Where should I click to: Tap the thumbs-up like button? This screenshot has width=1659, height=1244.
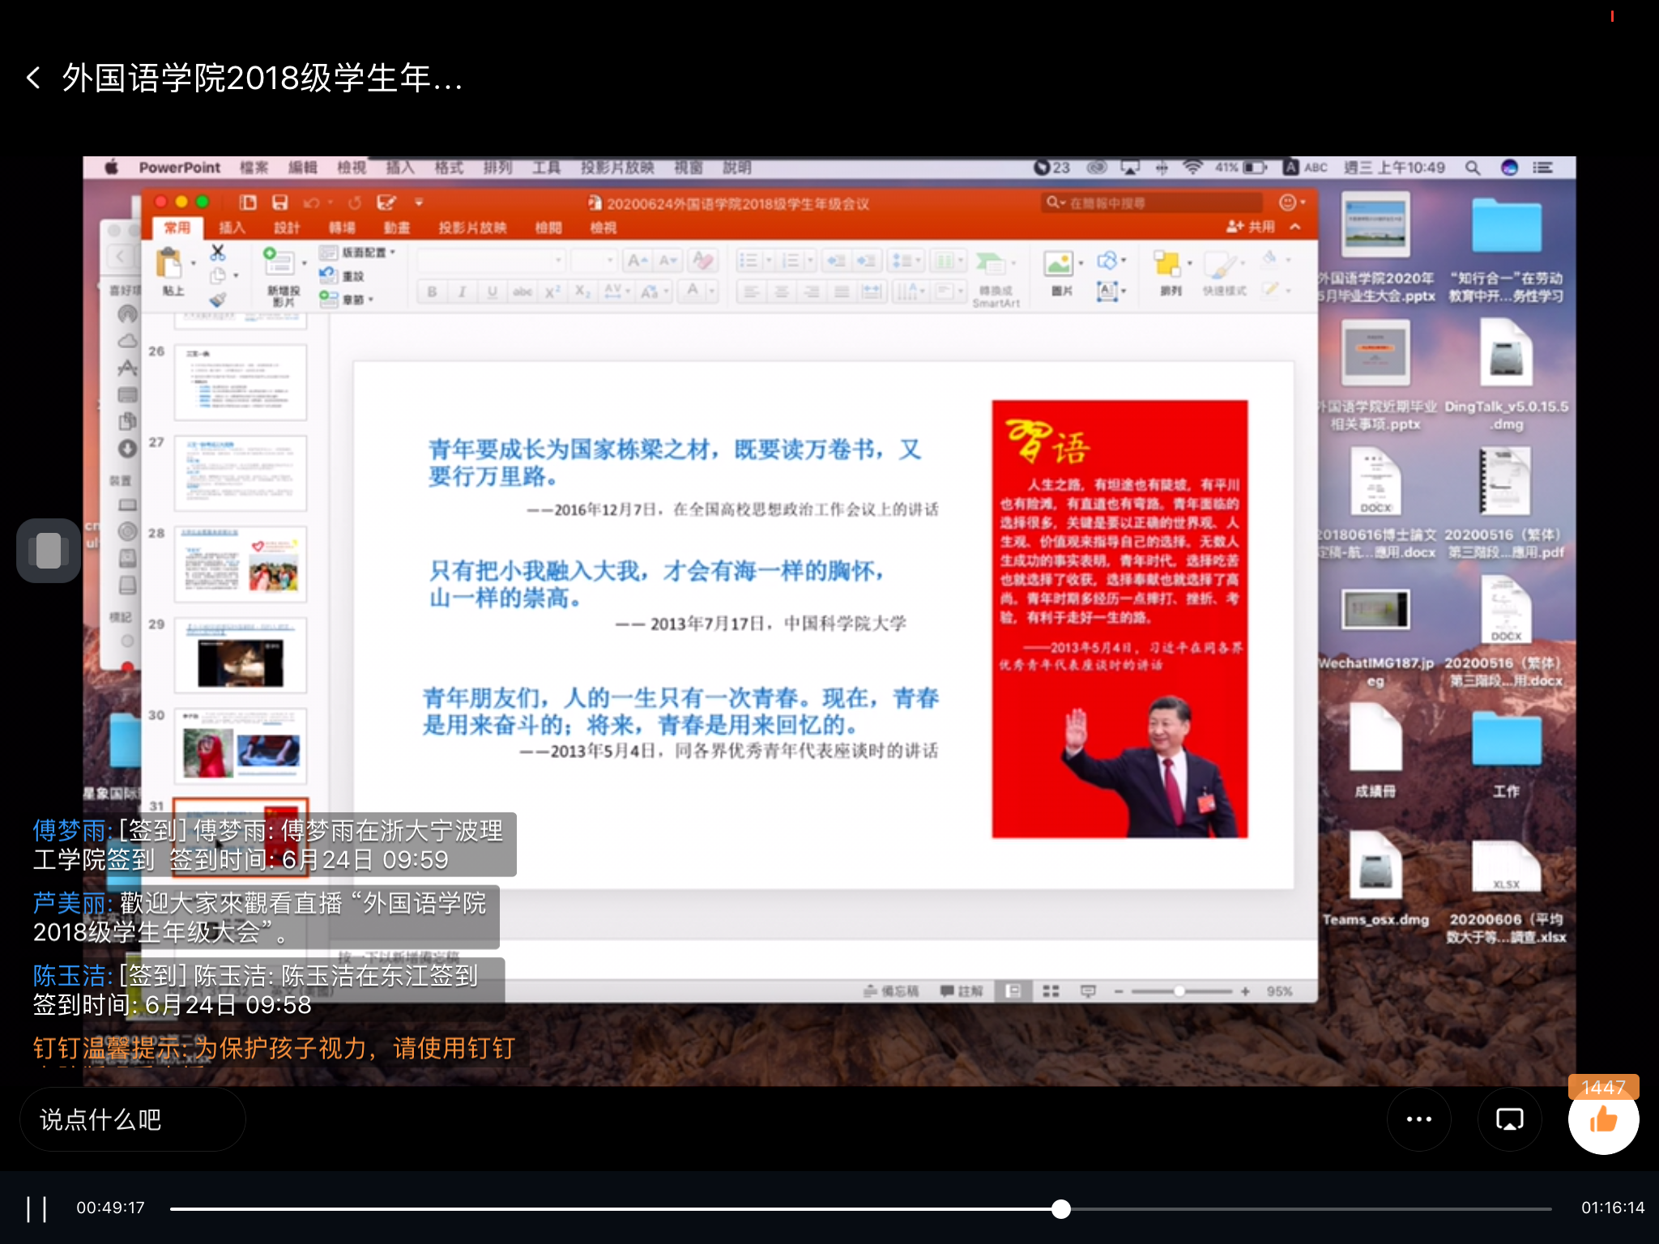pyautogui.click(x=1602, y=1120)
